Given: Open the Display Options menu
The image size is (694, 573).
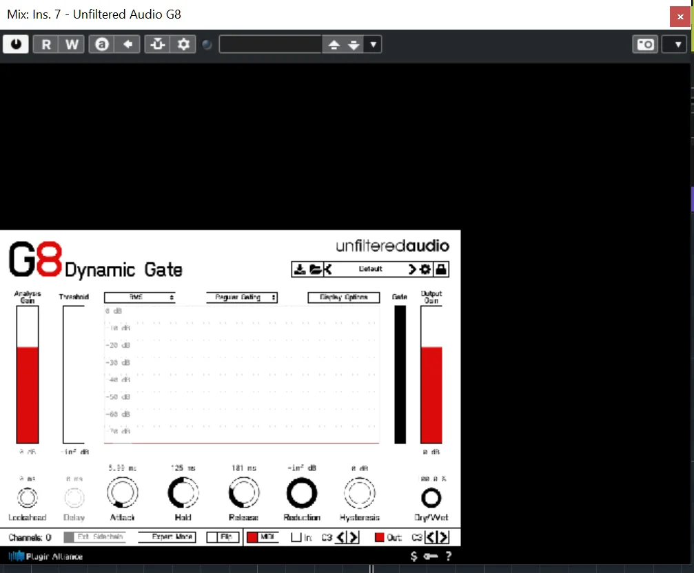Looking at the screenshot, I should [x=344, y=297].
